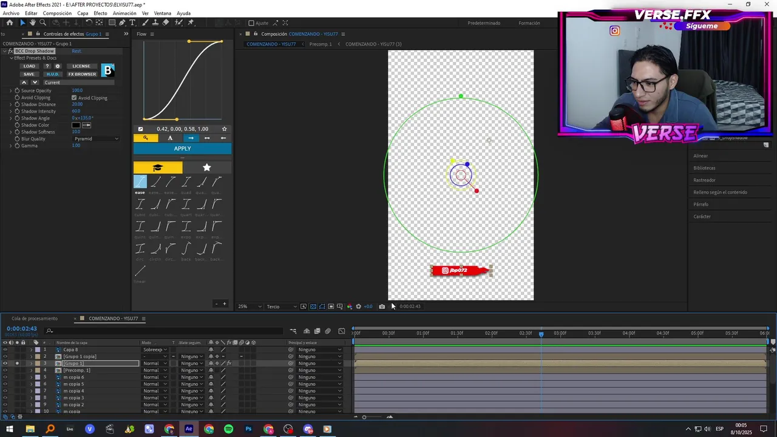Hide the Capa 8 layer eye
Image resolution: width=777 pixels, height=437 pixels.
(5, 350)
